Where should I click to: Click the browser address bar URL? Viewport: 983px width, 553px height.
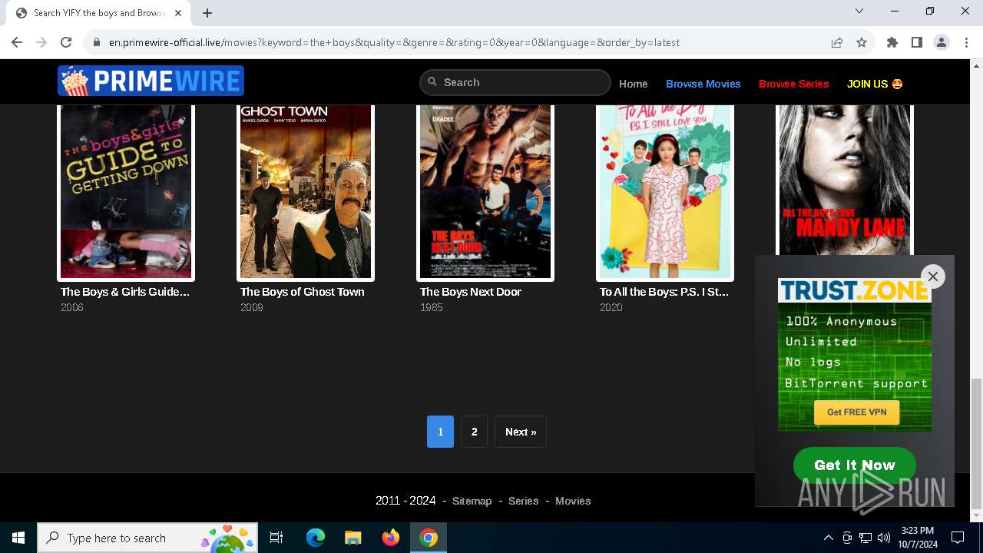point(394,42)
